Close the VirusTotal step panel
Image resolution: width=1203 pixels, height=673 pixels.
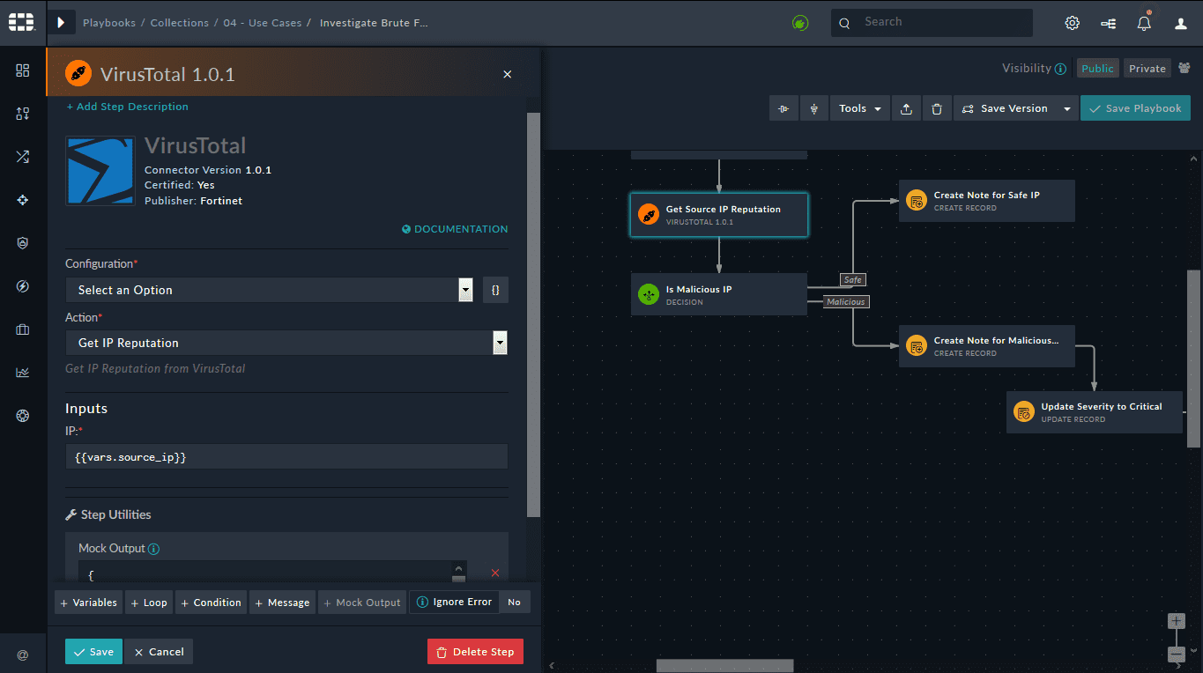pos(507,75)
